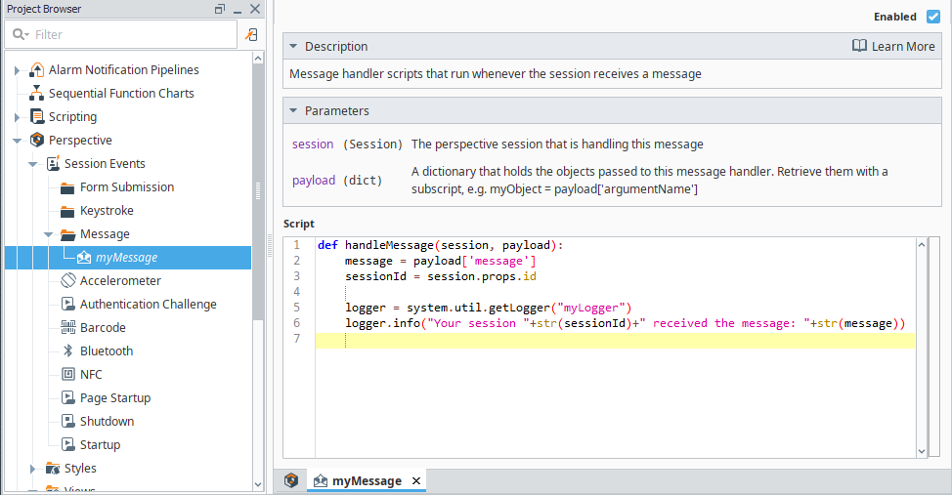The width and height of the screenshot is (952, 495).
Task: Click "myLogger" string in line 5
Action: pos(591,308)
